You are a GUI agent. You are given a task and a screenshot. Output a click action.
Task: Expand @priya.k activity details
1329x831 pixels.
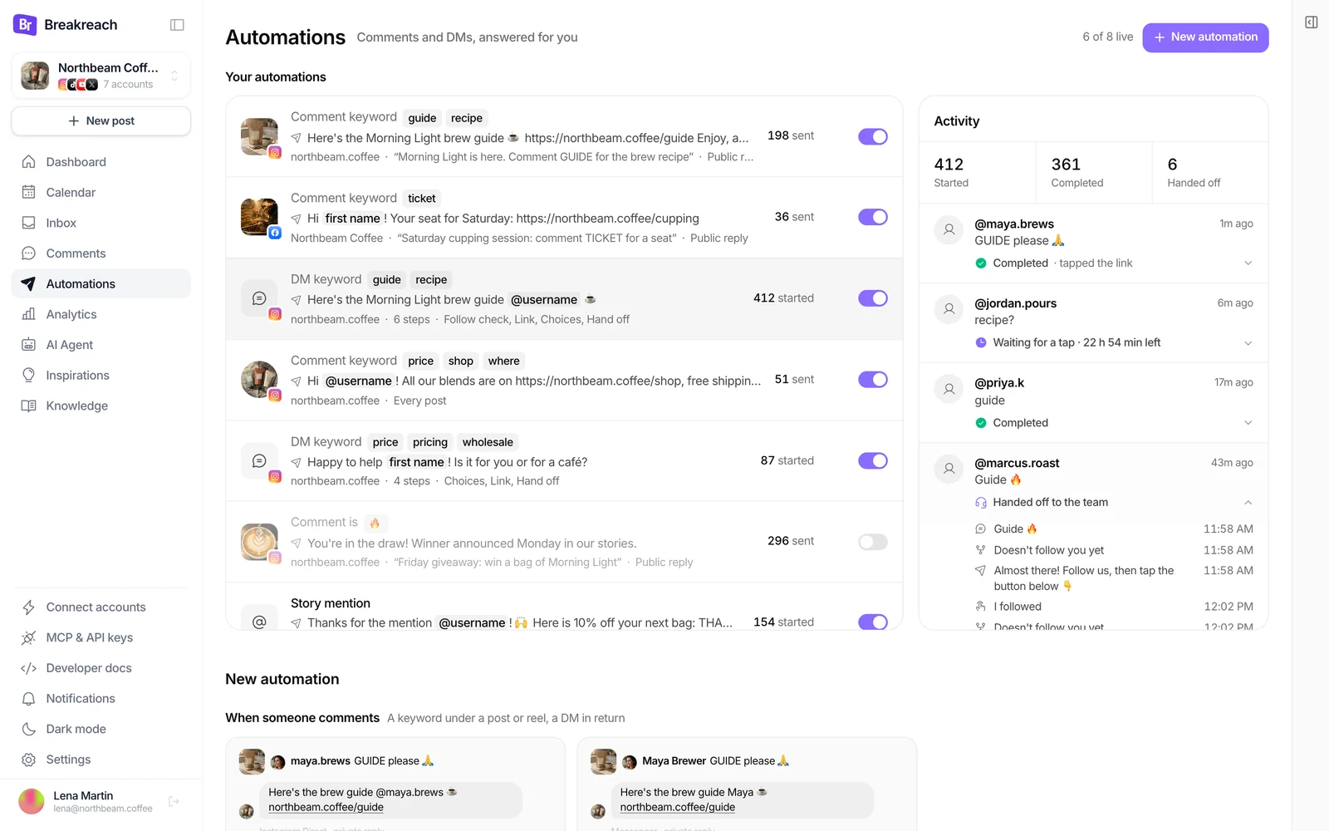pyautogui.click(x=1248, y=423)
